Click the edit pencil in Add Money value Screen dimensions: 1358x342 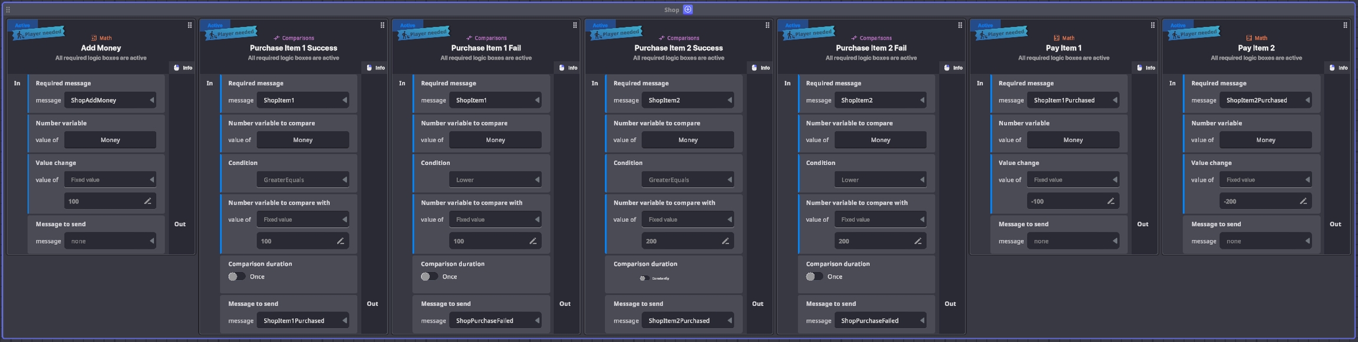(x=147, y=201)
